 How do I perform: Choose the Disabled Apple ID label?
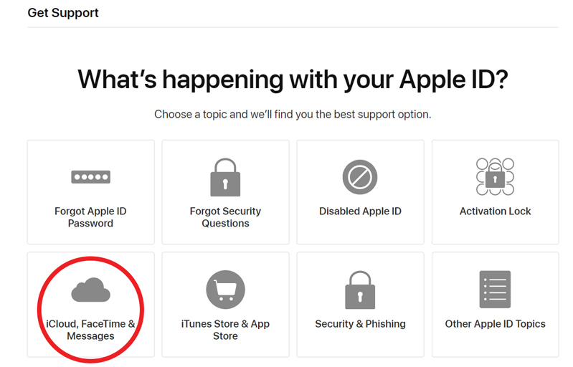(360, 211)
